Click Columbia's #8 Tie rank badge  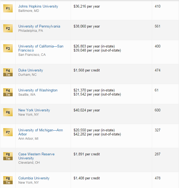(x=8, y=180)
